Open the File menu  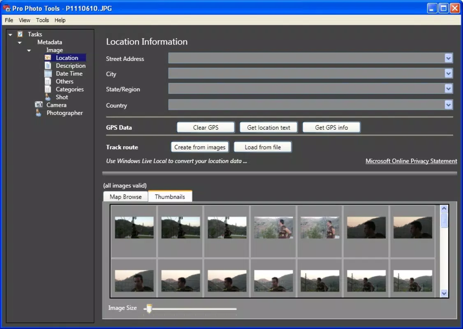pos(9,20)
